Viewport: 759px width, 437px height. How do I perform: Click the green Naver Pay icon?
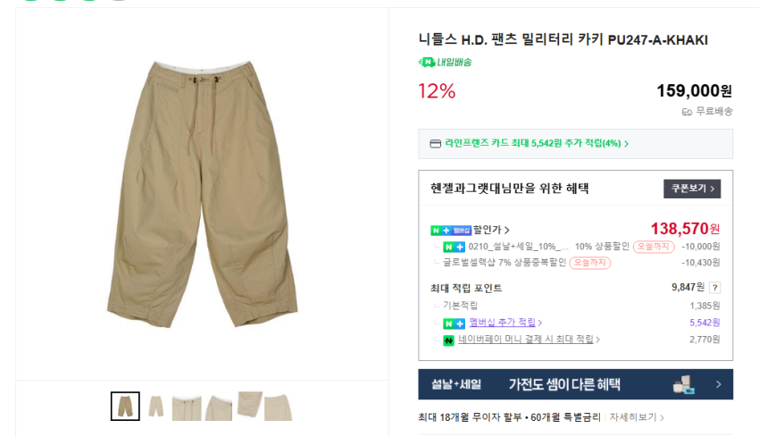pyautogui.click(x=449, y=340)
